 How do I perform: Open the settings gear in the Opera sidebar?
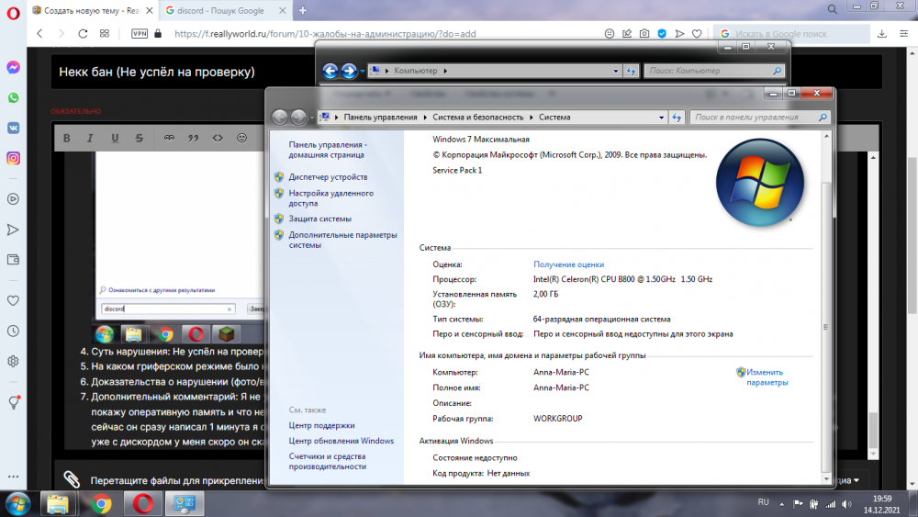pos(13,361)
